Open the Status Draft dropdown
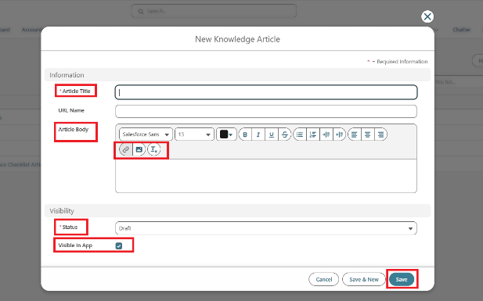483x301 pixels. (266, 228)
